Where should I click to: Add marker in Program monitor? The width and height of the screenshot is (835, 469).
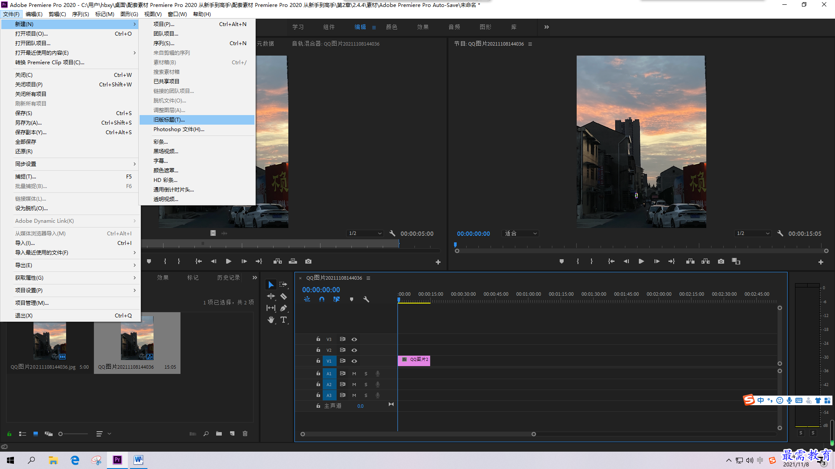pos(561,261)
